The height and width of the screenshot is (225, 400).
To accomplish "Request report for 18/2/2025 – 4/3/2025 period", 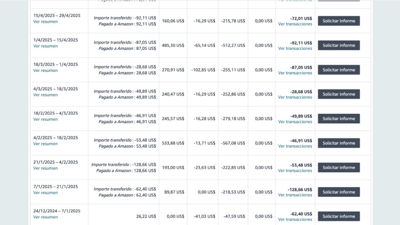I will click(x=339, y=119).
